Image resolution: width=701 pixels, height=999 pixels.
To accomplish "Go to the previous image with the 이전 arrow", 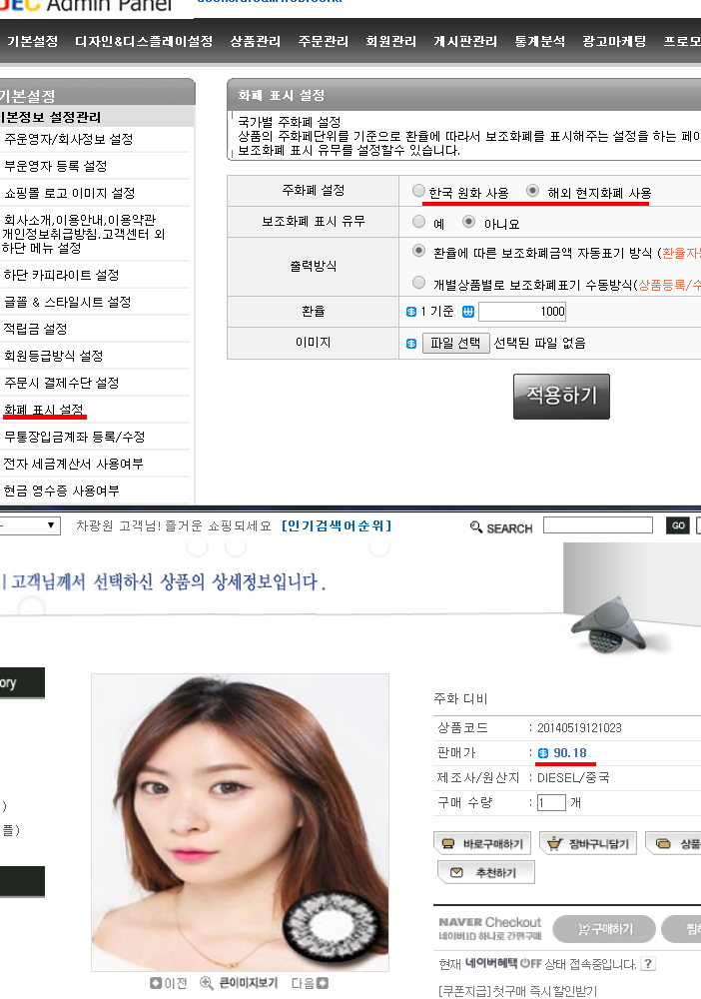I will pyautogui.click(x=156, y=983).
